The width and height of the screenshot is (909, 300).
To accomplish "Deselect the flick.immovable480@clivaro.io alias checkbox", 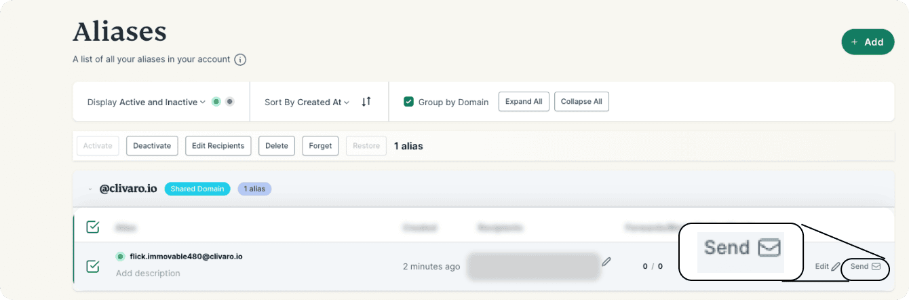I will [93, 266].
